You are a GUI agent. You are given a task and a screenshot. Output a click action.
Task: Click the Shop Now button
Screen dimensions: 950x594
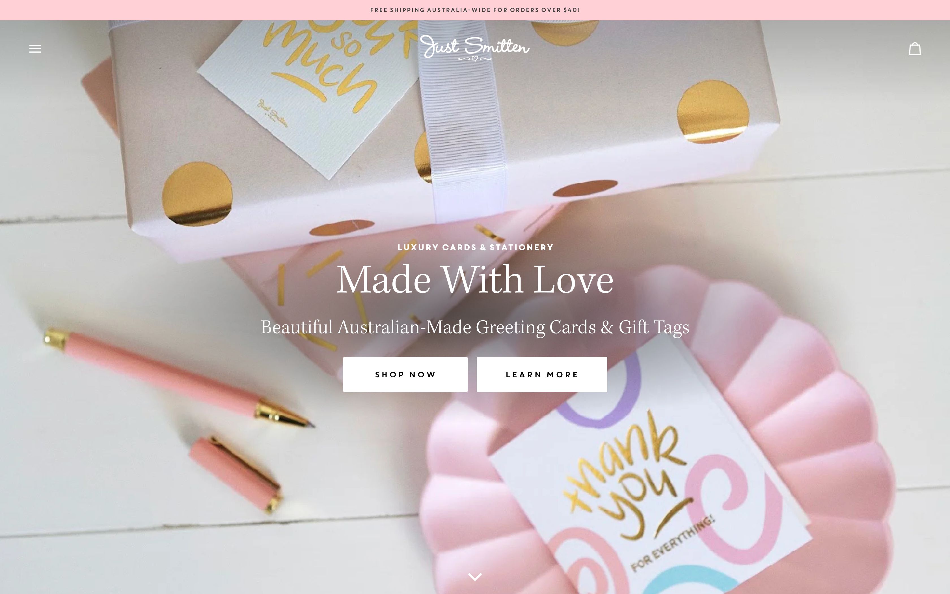pyautogui.click(x=405, y=375)
